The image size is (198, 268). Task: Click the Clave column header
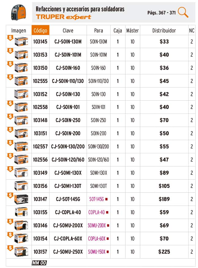click(68, 31)
